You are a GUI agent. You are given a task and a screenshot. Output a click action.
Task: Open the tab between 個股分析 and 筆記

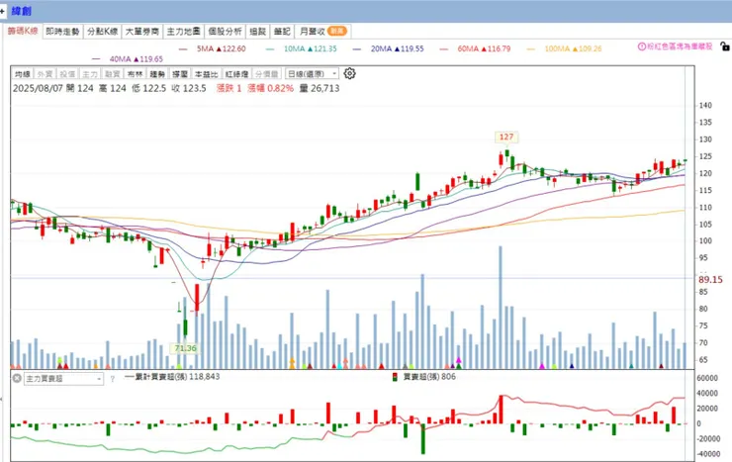[x=258, y=32]
